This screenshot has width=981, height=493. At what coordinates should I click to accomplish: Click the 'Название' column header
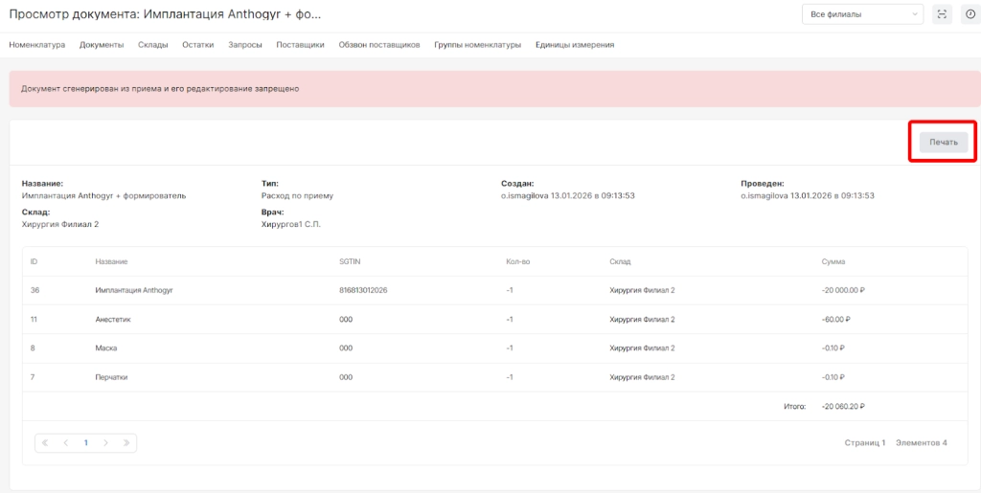click(111, 261)
